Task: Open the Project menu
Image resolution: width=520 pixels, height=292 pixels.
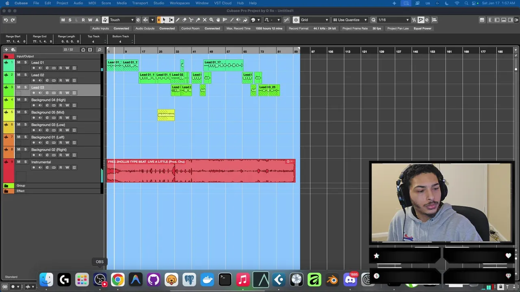Action: tap(62, 3)
